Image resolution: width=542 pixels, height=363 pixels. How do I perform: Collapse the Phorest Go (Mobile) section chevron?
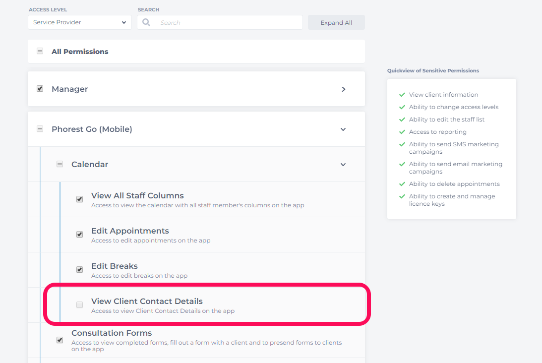(343, 129)
